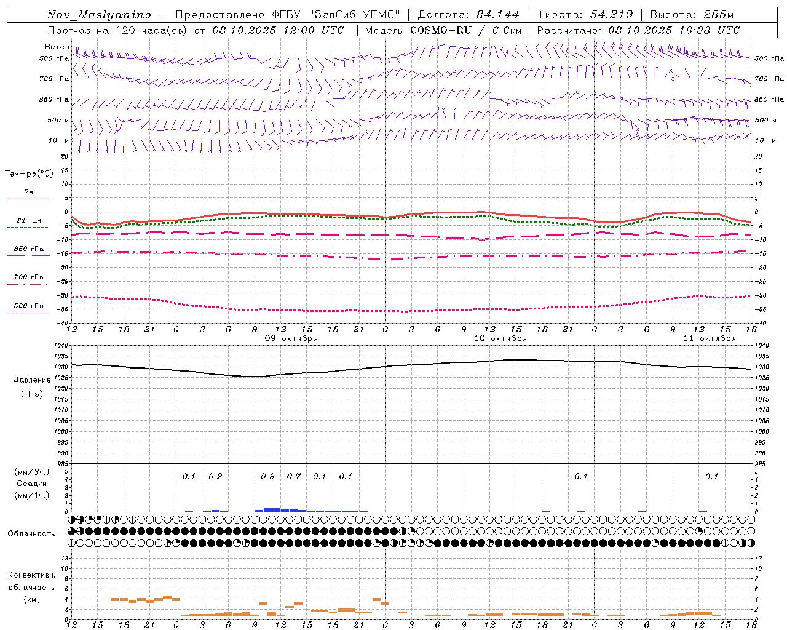
Task: Click the Облачность cloud cover label
Action: [31, 533]
